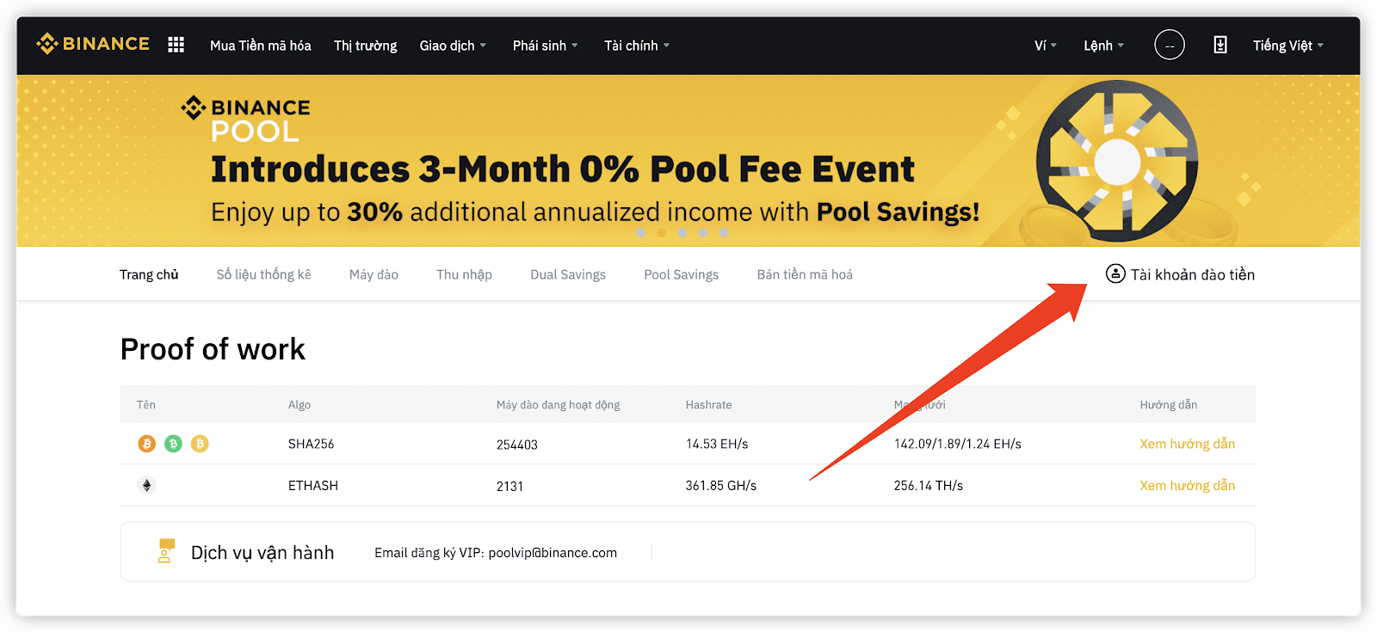Open the user profile circle icon

coord(1169,45)
